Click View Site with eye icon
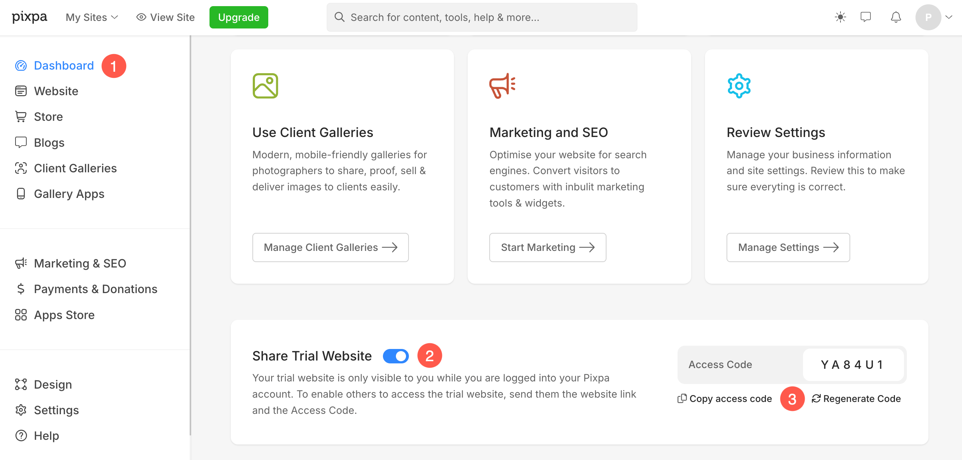This screenshot has width=962, height=460. pos(166,17)
